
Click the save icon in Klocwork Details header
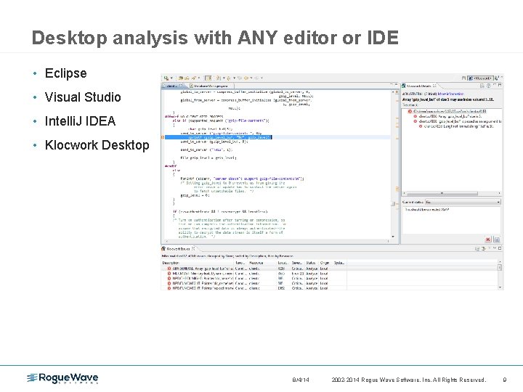click(x=482, y=86)
